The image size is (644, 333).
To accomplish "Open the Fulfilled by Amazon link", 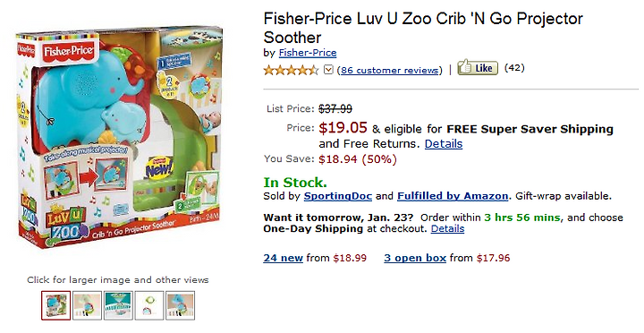I will [453, 196].
